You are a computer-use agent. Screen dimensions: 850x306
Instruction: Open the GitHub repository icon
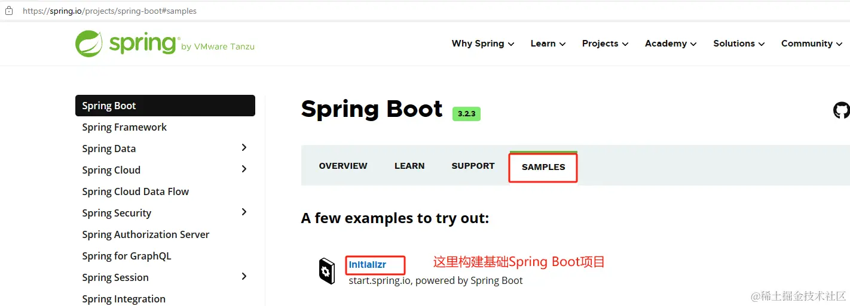[842, 110]
